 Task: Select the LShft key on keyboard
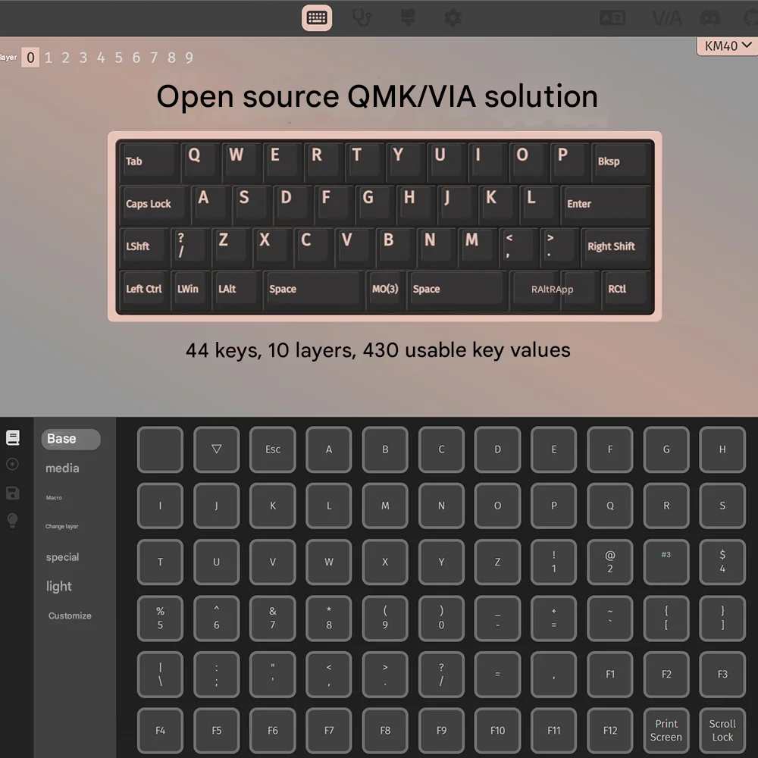(x=144, y=246)
